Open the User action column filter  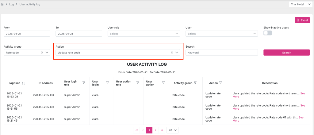pos(163,83)
